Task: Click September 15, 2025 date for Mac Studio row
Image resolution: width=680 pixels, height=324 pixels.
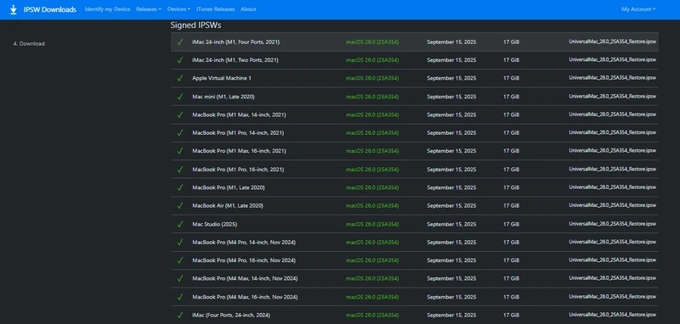Action: tap(451, 224)
